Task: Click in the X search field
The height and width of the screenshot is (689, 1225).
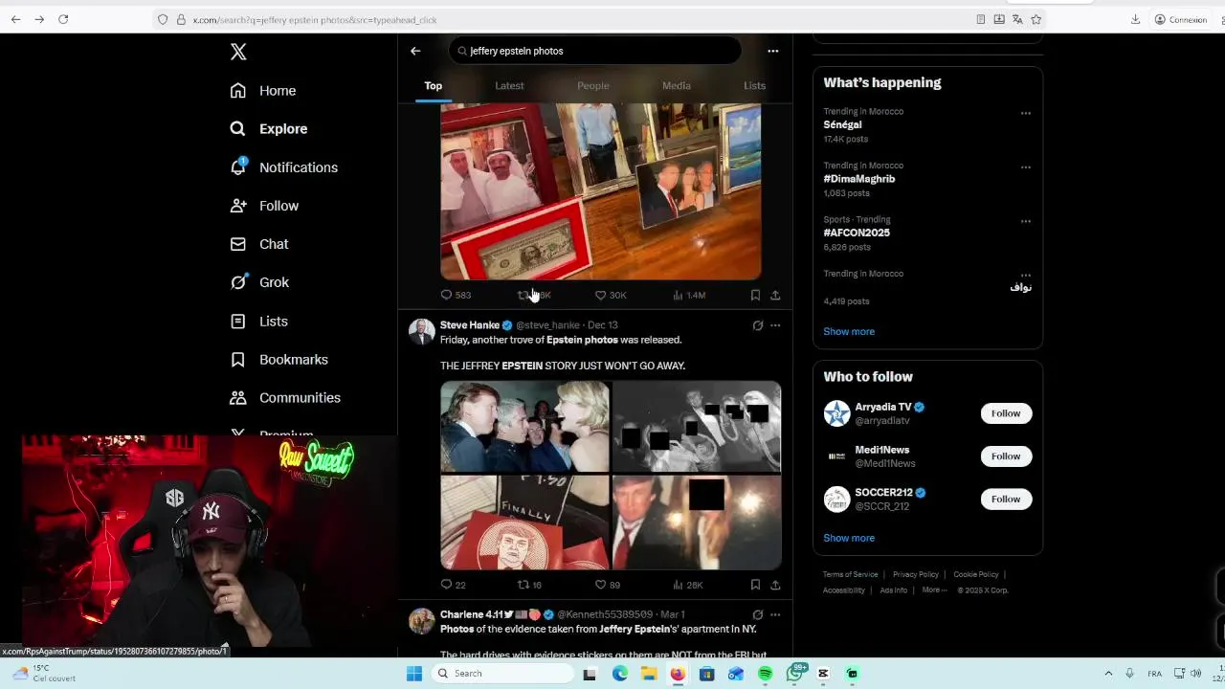Action: tap(594, 51)
